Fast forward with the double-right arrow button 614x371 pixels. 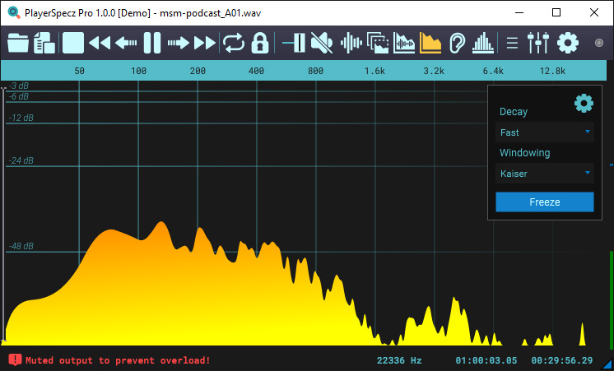(x=205, y=42)
